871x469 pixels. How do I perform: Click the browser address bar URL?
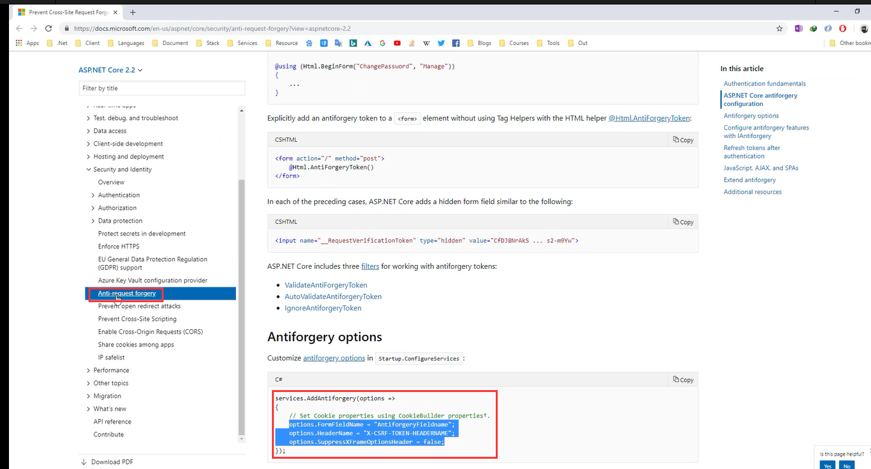212,28
